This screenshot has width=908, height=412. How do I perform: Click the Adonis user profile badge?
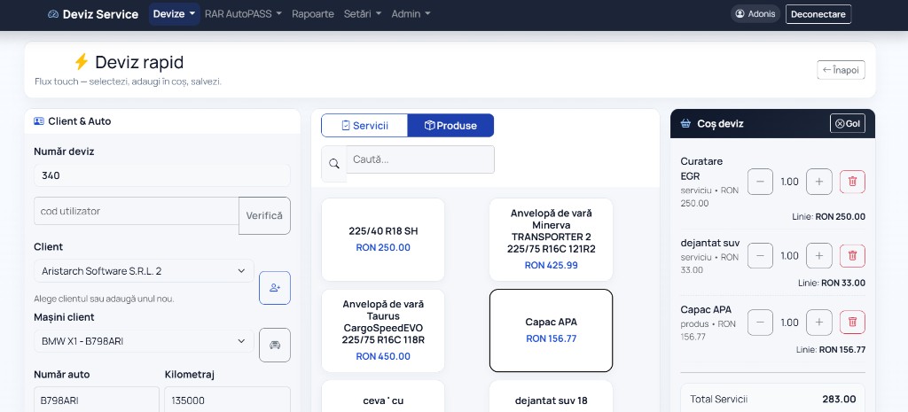pyautogui.click(x=755, y=14)
